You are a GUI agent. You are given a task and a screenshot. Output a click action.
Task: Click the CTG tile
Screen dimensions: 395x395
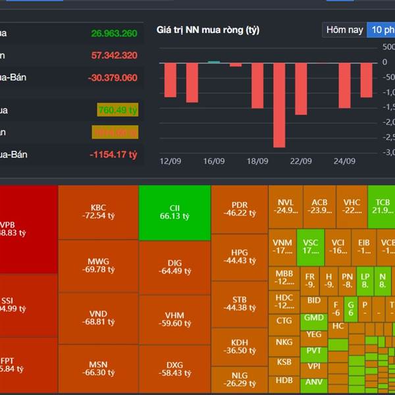[x=284, y=325]
